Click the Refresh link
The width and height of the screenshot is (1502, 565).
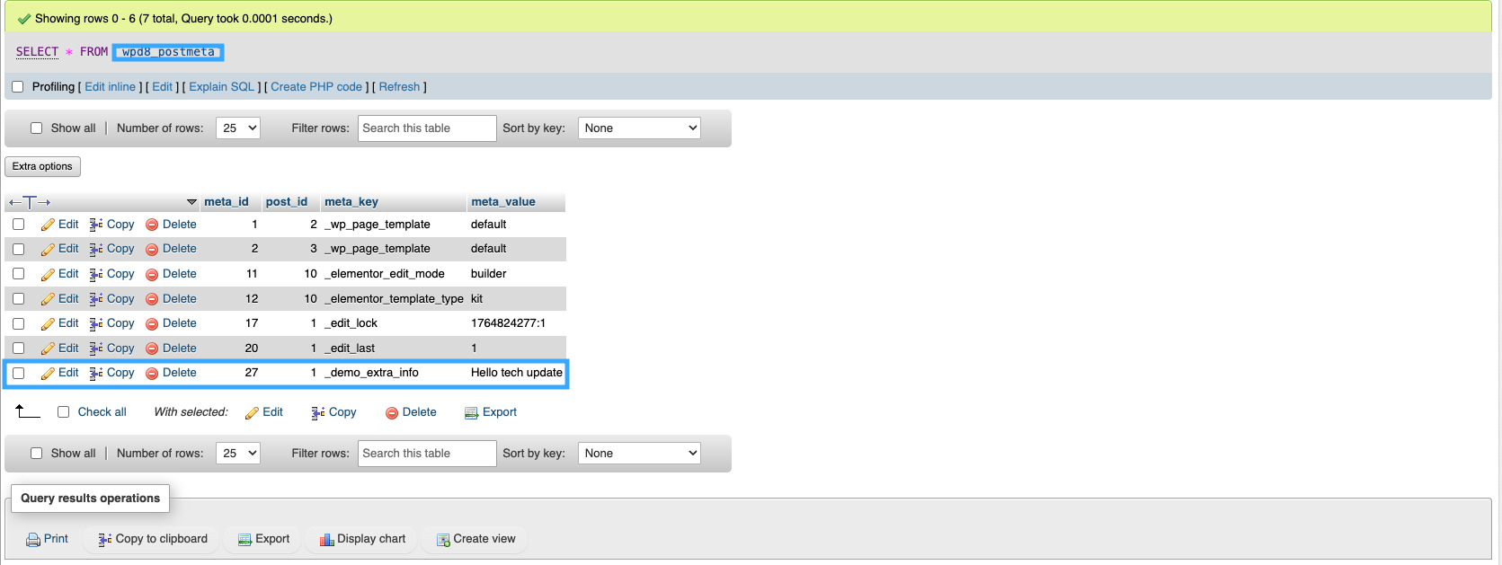point(399,87)
